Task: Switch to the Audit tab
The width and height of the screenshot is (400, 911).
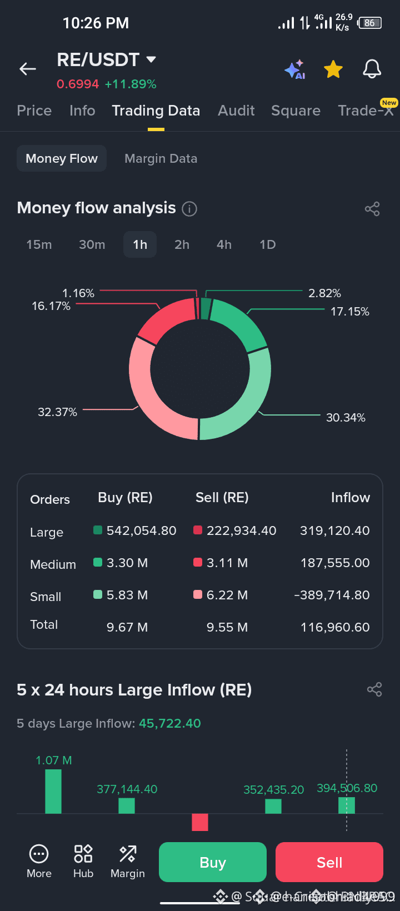Action: pyautogui.click(x=236, y=111)
